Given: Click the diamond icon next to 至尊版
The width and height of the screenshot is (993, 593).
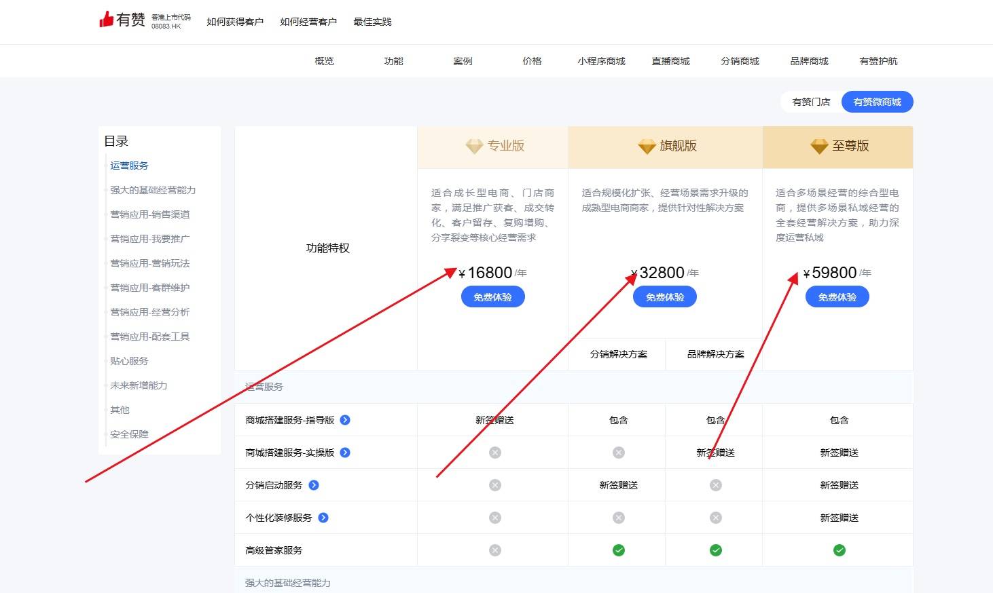Looking at the screenshot, I should point(819,146).
